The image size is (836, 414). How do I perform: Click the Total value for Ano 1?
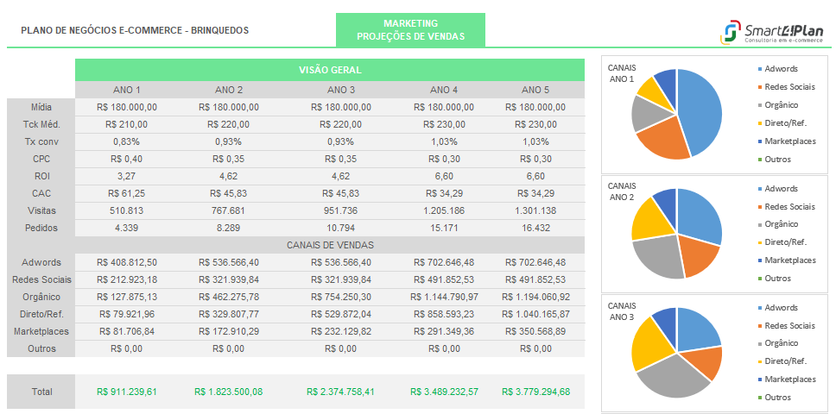point(127,392)
